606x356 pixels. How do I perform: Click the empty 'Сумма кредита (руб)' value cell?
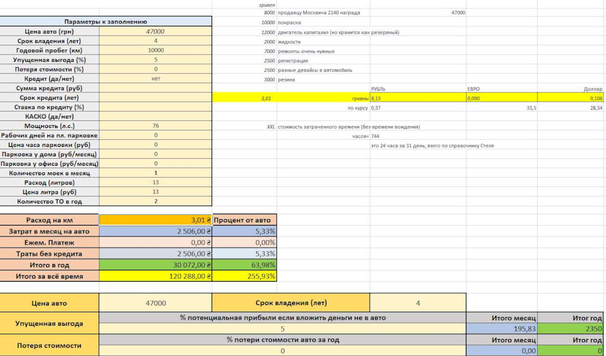(155, 88)
